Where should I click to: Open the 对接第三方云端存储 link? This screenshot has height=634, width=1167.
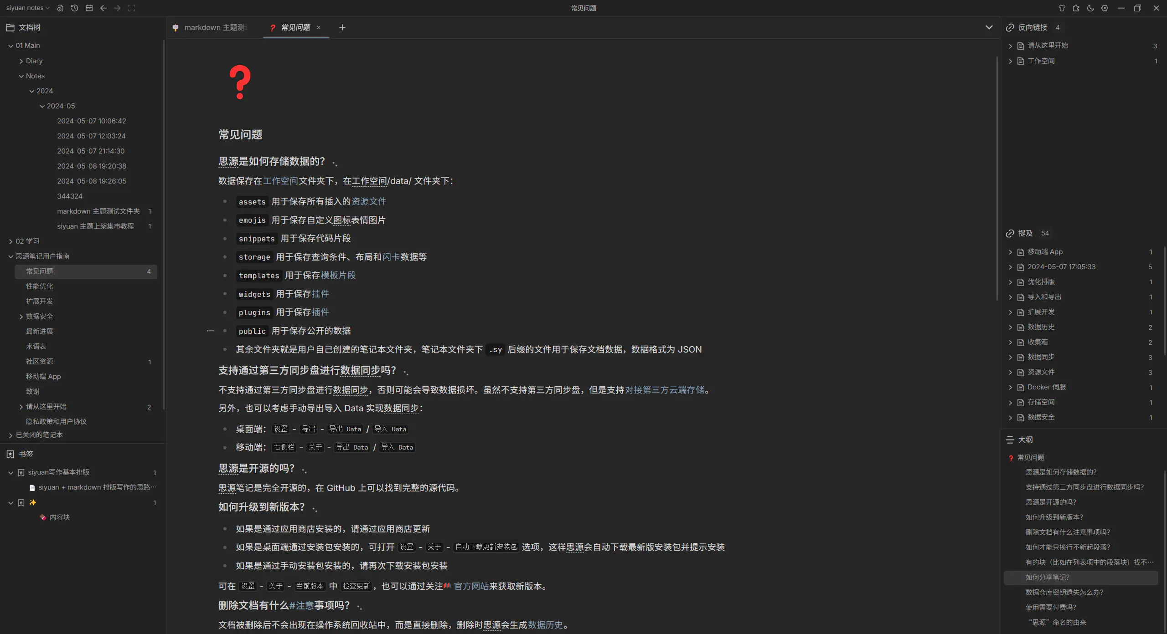pos(664,390)
